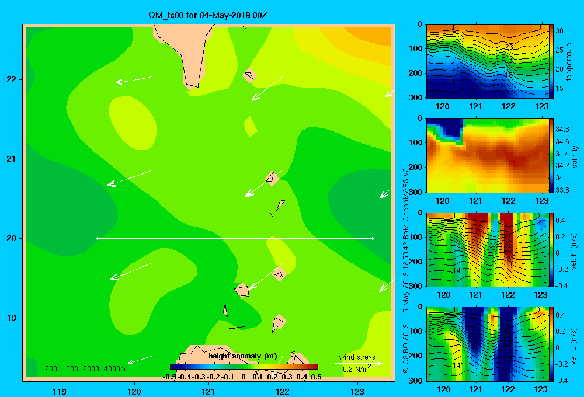Click latitude label 19 on main map
This screenshot has height=397, width=584.
(11, 318)
